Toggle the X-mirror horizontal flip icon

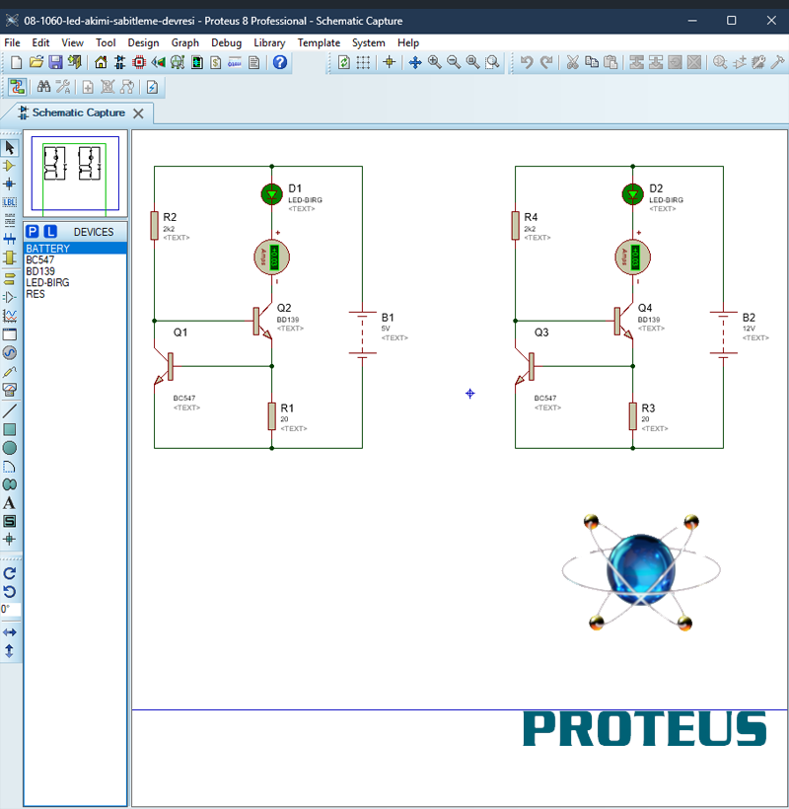(10, 631)
